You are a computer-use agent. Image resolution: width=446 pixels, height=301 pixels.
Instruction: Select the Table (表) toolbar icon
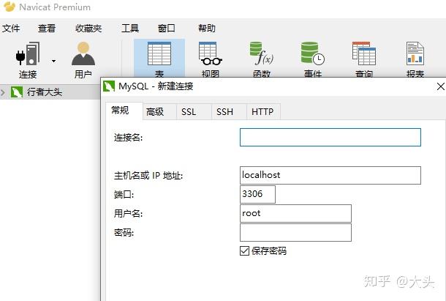(x=159, y=53)
